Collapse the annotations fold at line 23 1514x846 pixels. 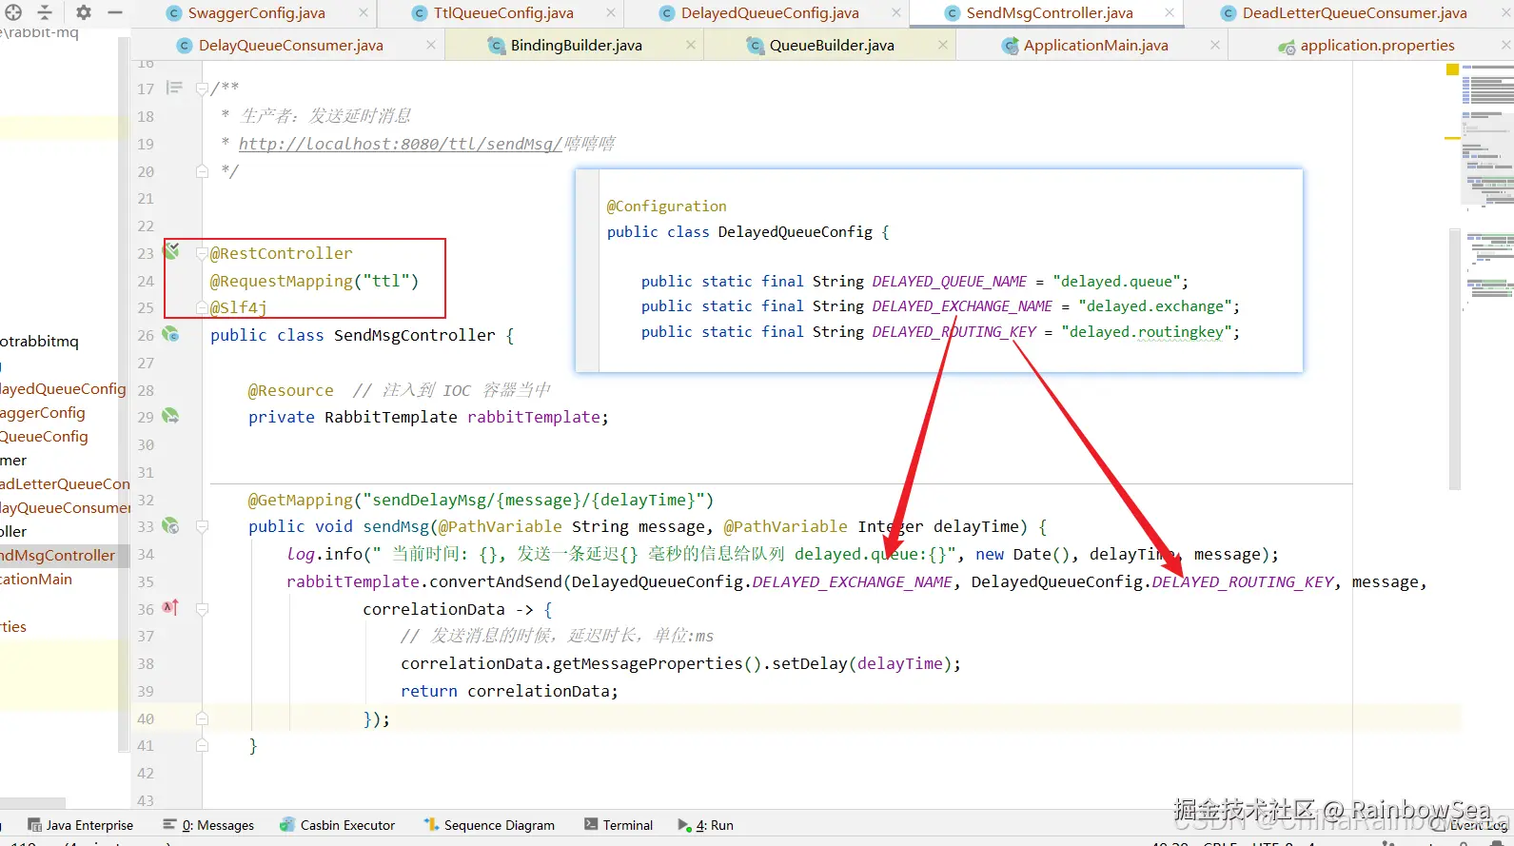pos(202,253)
